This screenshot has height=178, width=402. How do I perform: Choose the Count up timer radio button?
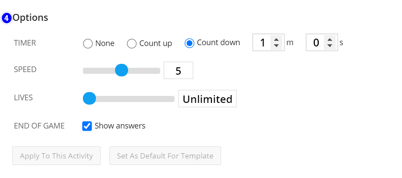(132, 43)
